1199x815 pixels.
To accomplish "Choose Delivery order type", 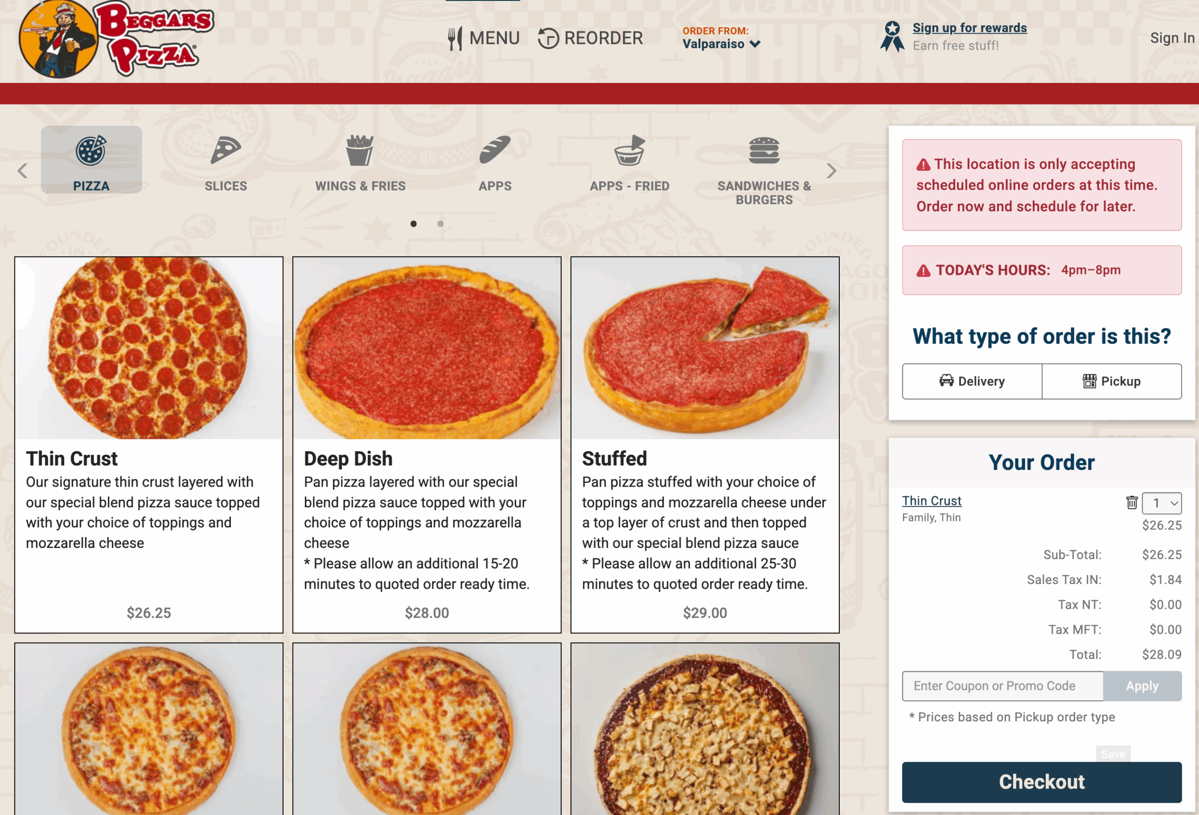I will pos(971,381).
